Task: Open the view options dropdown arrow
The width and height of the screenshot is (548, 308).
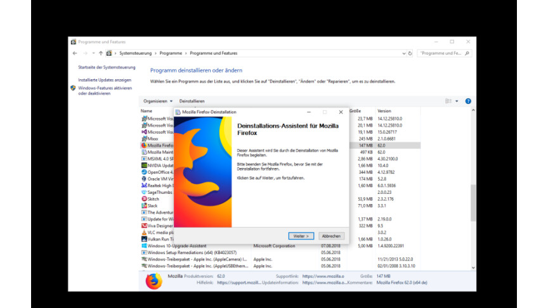Action: 457,101
